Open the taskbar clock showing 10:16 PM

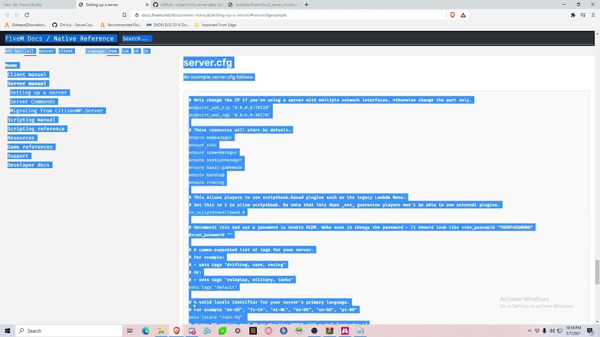click(x=573, y=331)
